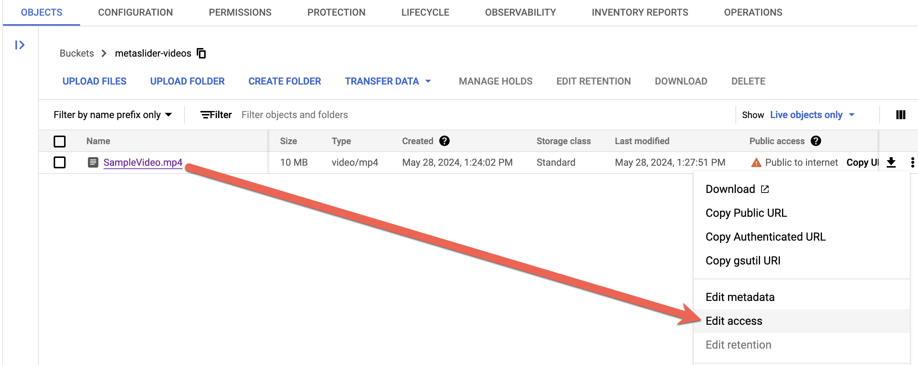This screenshot has height=365, width=918.
Task: Select the SampleVideo.mp4 row checkbox
Action: tap(60, 162)
